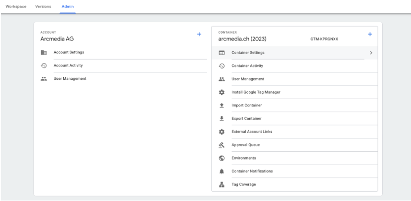Switch to the Workspace tab

click(16, 6)
